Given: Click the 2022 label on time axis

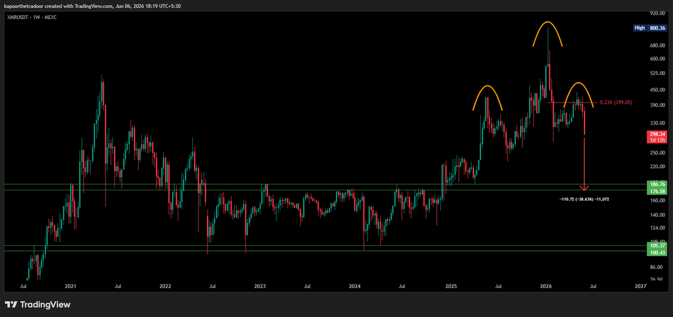Looking at the screenshot, I should (x=165, y=286).
